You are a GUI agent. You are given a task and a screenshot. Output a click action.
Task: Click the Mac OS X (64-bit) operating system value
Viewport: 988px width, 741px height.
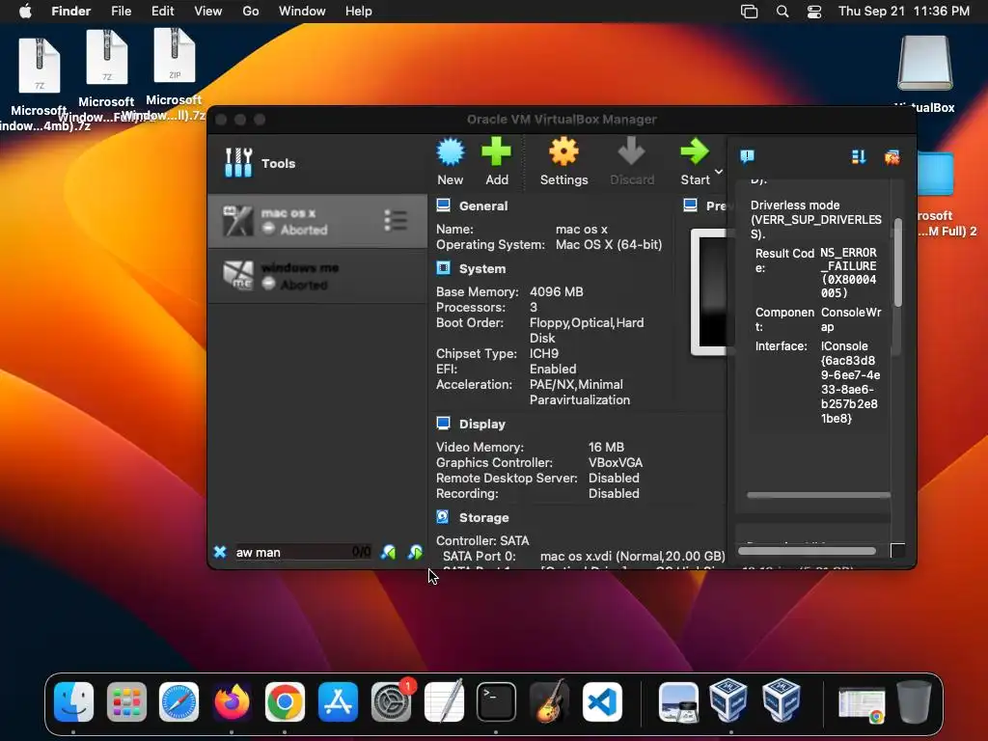point(609,244)
